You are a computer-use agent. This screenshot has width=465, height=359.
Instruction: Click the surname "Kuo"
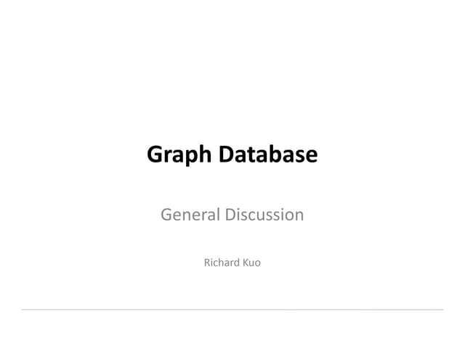click(x=251, y=262)
